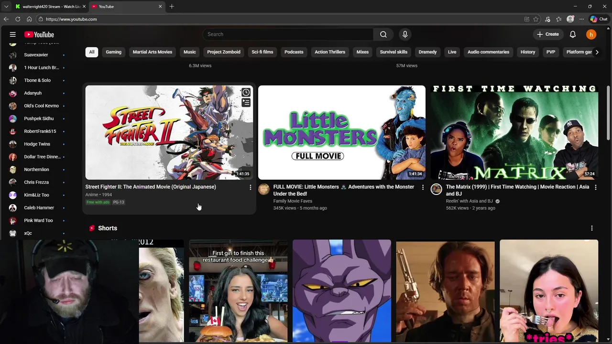Viewport: 612px width, 344px height.
Task: Open Short with man holding revolver
Action: click(445, 291)
